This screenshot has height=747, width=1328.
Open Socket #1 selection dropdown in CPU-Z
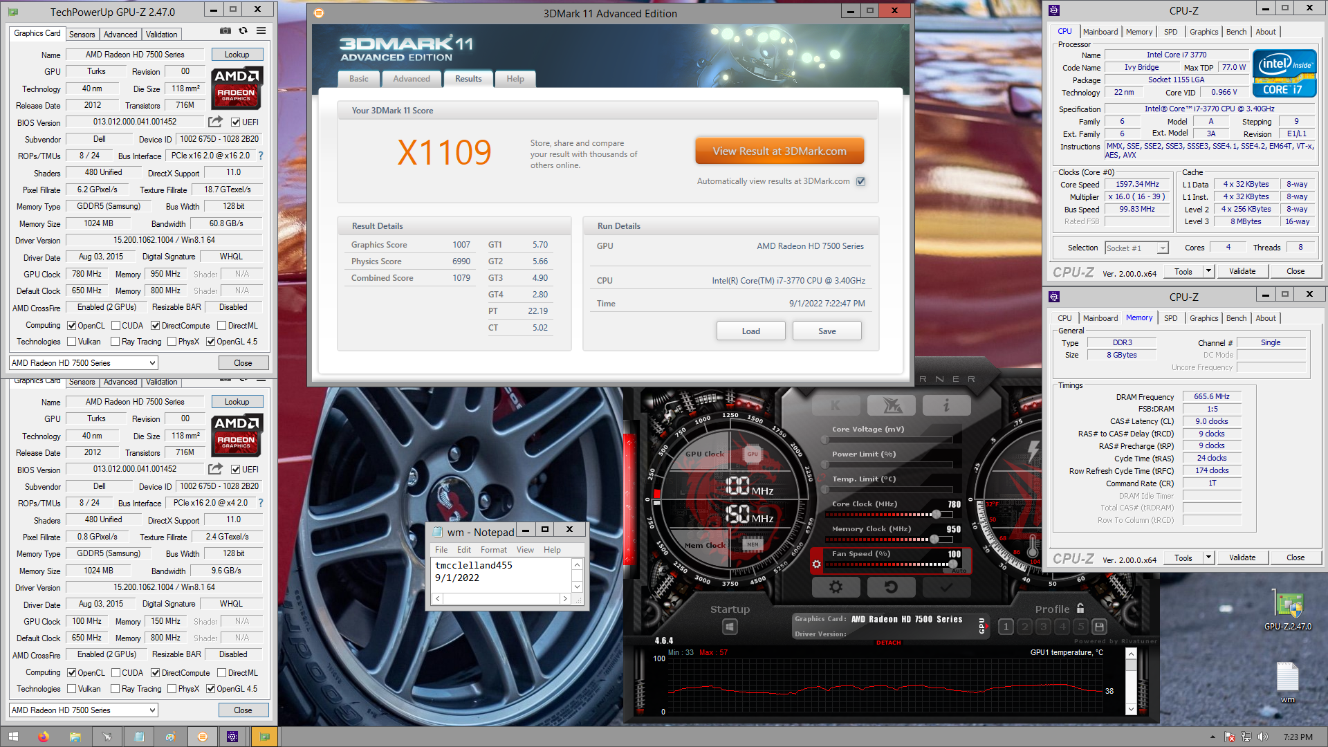coord(1136,248)
